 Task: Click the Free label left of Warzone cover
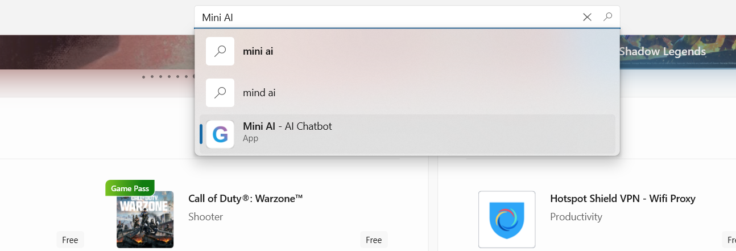point(70,240)
